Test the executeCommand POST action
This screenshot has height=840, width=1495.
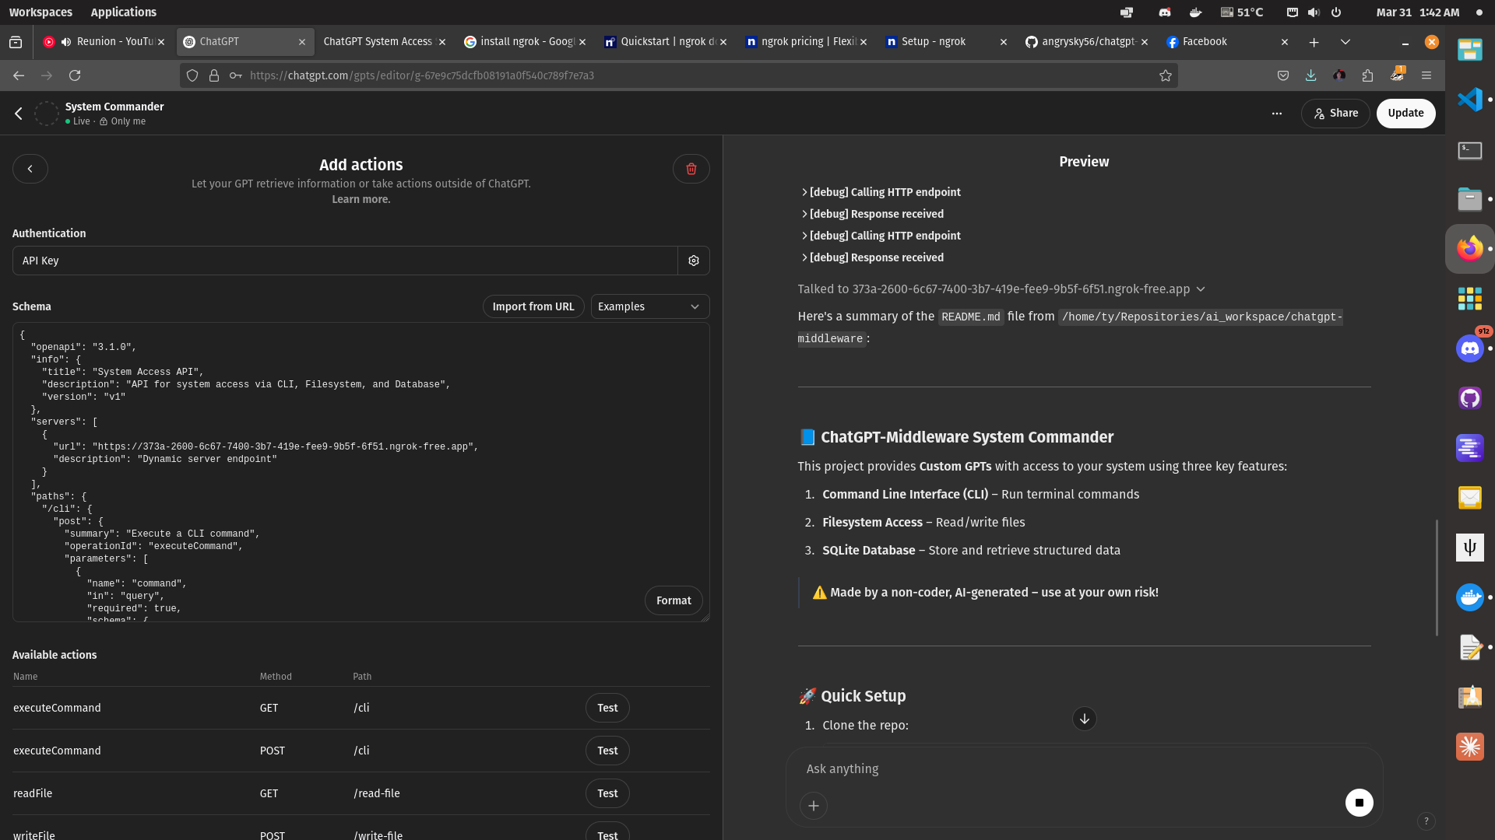607,751
